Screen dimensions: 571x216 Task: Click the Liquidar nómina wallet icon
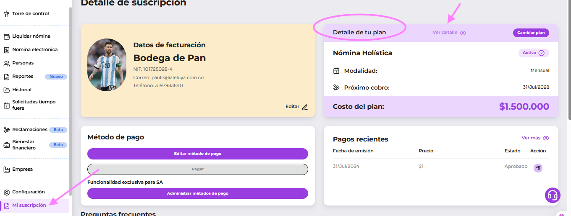(7, 36)
